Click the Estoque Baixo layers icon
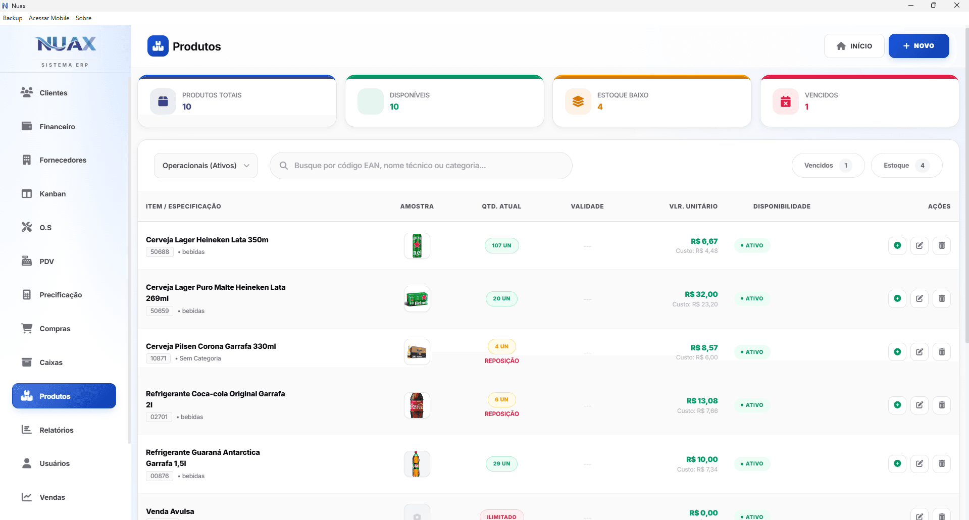The image size is (969, 520). (x=578, y=101)
